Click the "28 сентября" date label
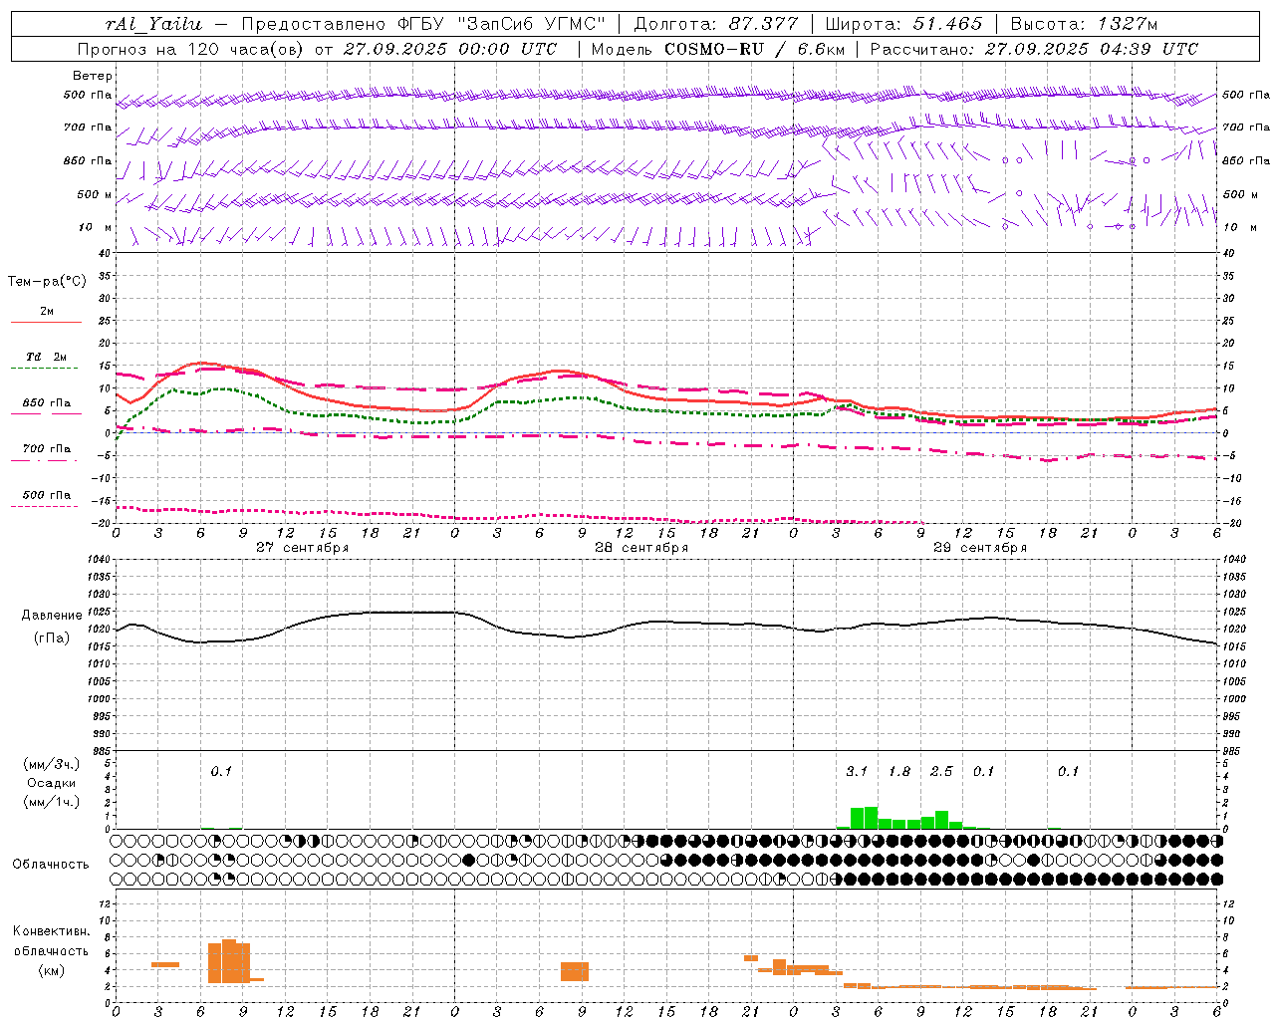 pos(640,548)
